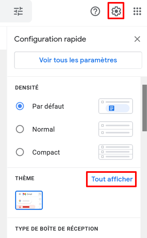147x238 pixels.
Task: Select the Par défaut density radio
Action: coord(20,106)
